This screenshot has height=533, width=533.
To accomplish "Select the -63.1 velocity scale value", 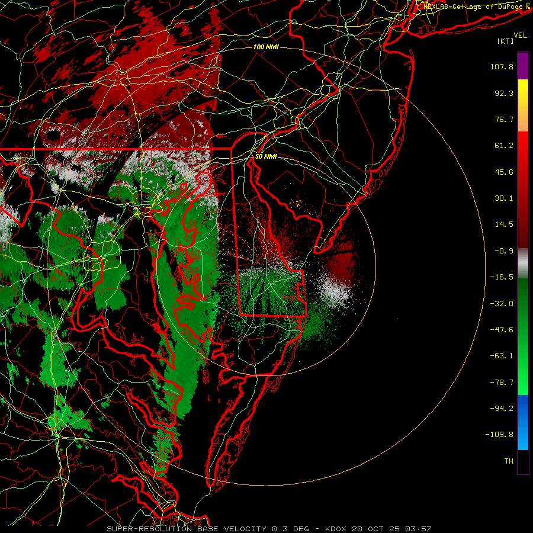I will pos(502,356).
